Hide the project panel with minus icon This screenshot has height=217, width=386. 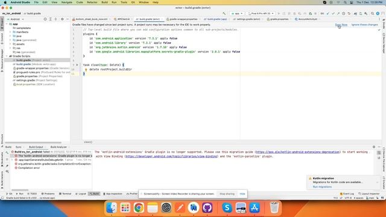click(x=68, y=19)
